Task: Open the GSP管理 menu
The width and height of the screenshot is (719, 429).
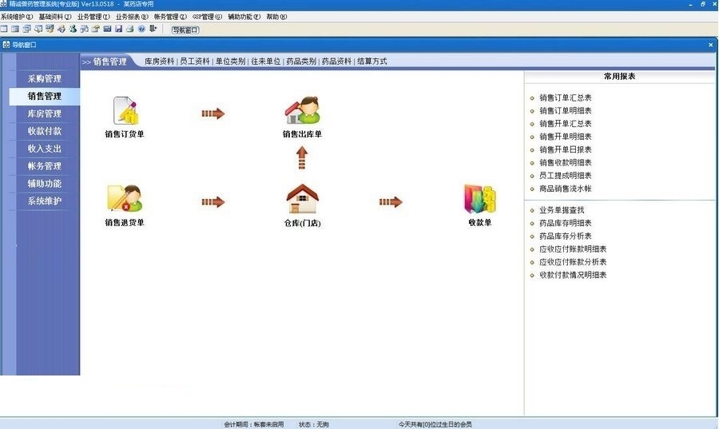Action: pyautogui.click(x=207, y=17)
